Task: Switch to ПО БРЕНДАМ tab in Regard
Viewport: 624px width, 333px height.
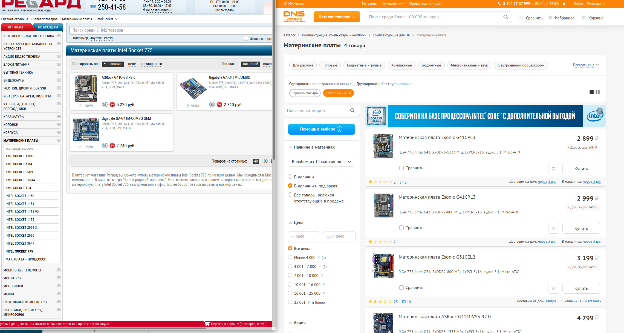Action: (48, 27)
